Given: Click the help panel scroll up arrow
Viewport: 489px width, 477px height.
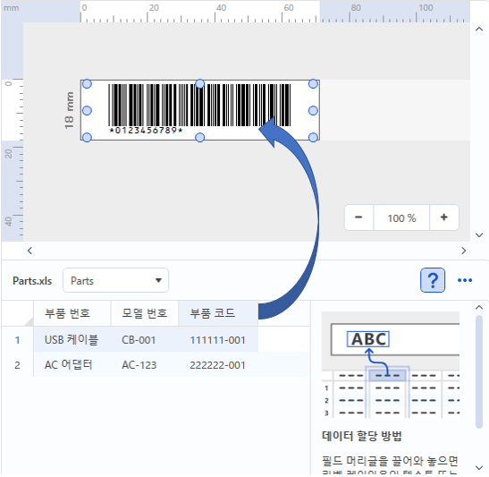Looking at the screenshot, I should pos(479,308).
